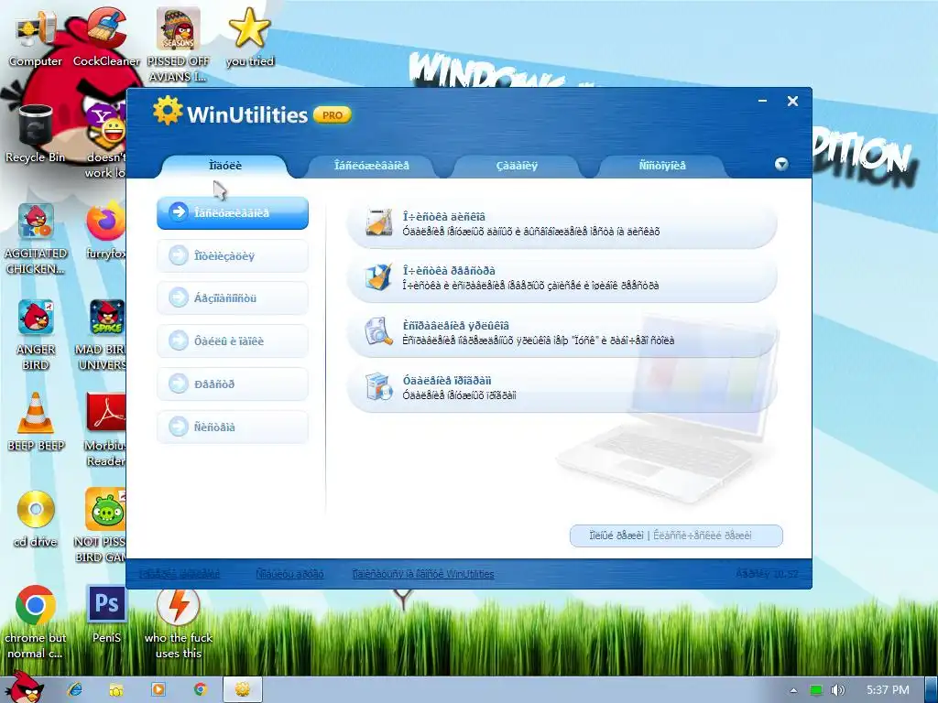Open the shortcut fixer item with magnifier icon
This screenshot has height=703, width=938.
(x=562, y=333)
